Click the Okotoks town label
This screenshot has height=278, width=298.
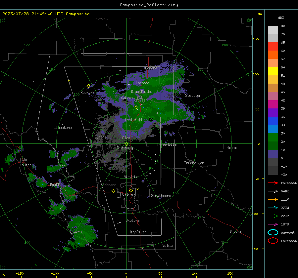point(132,220)
